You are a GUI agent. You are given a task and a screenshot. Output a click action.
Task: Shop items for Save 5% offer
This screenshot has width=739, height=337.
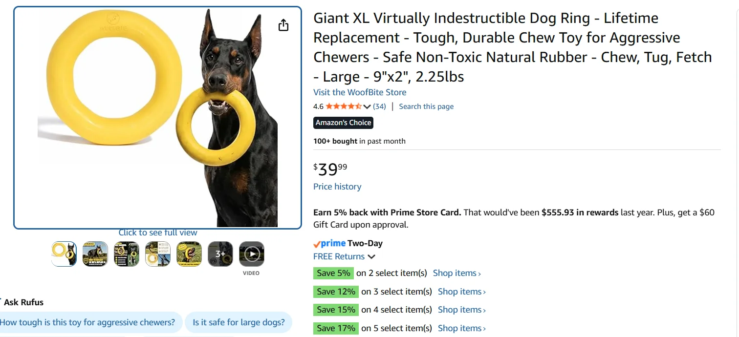click(x=456, y=273)
